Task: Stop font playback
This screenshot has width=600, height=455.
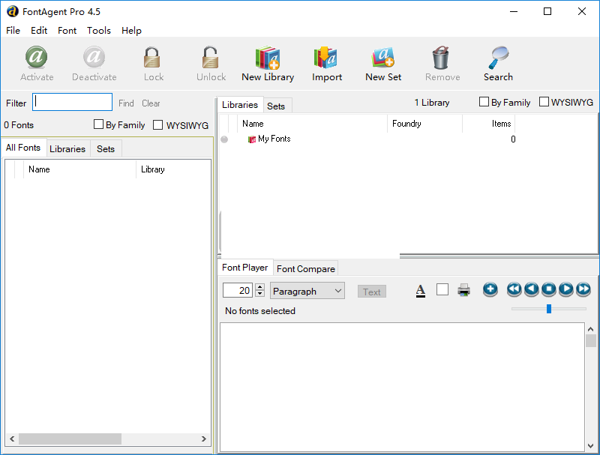Action: [549, 289]
